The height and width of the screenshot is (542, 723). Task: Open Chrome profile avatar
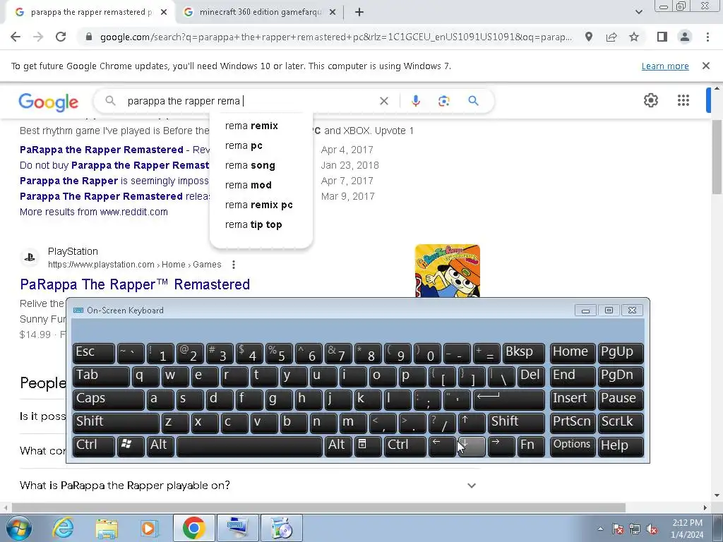685,37
